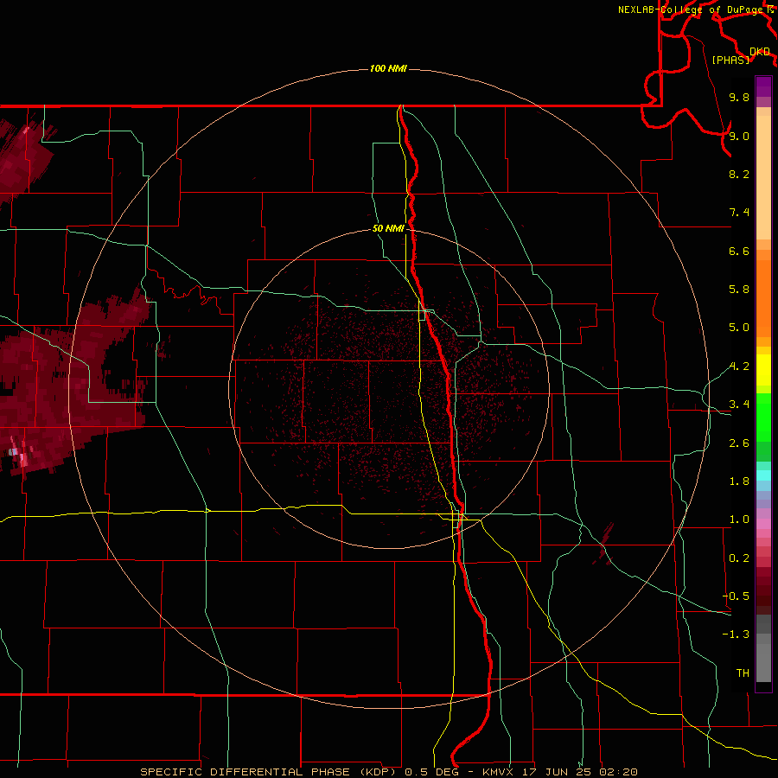Viewport: 778px width, 778px height.
Task: Click the 5.0 value on color scale
Action: (x=739, y=328)
